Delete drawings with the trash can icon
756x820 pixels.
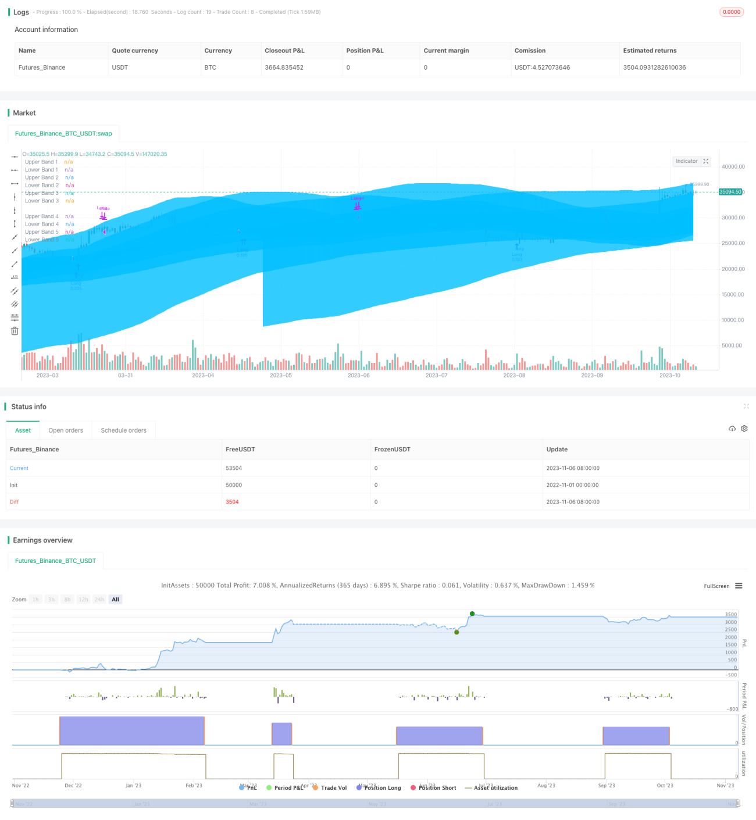(15, 331)
